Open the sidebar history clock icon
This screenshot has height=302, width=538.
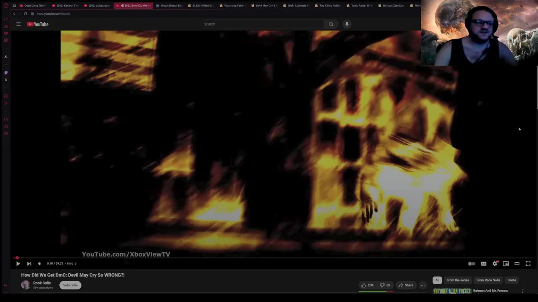[6, 120]
